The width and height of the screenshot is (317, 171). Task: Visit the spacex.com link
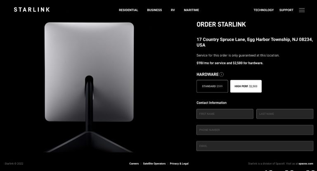(x=306, y=164)
